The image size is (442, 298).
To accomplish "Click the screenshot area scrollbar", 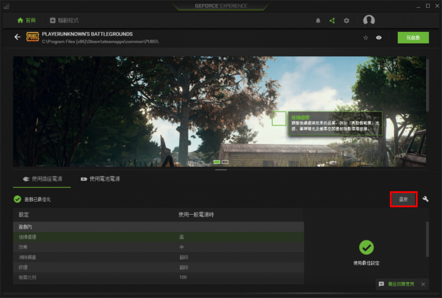I will [x=427, y=85].
